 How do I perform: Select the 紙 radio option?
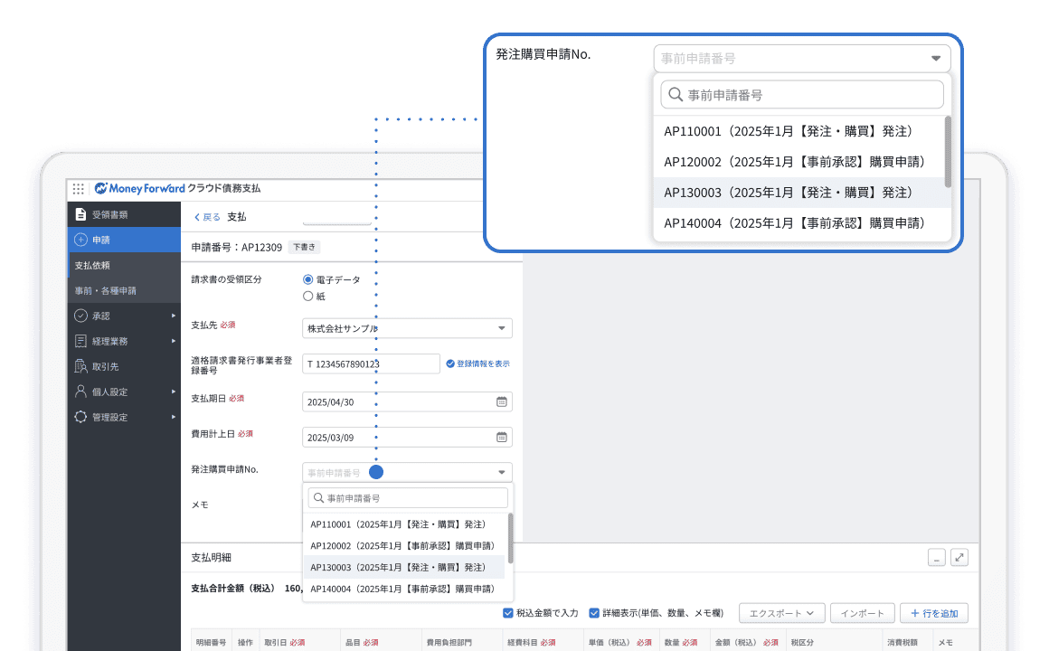click(x=308, y=296)
